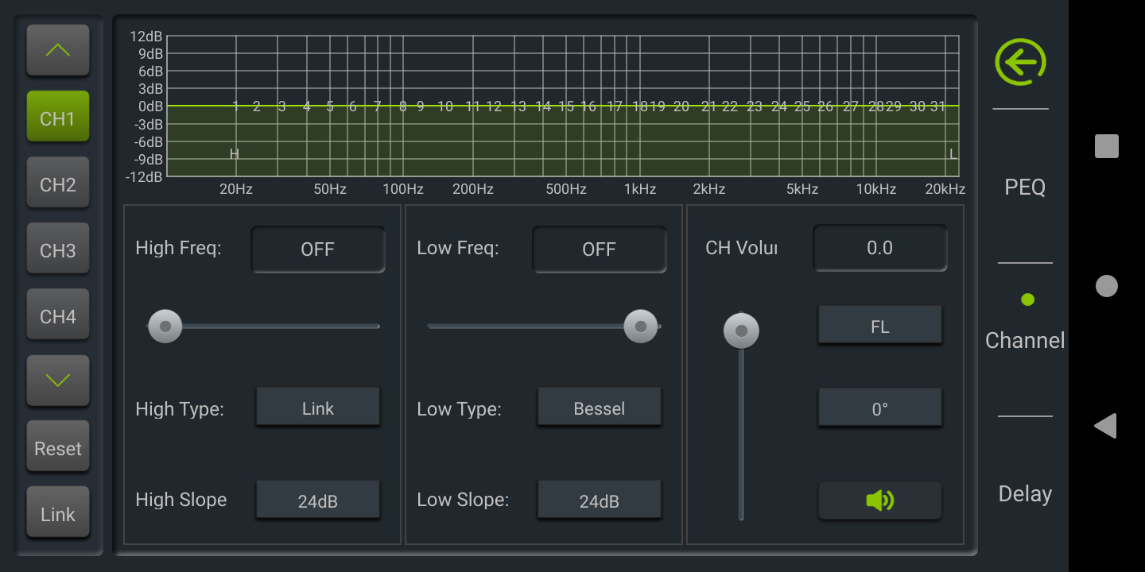Click the 20Hz frequency axis label
The height and width of the screenshot is (572, 1145).
coord(236,189)
